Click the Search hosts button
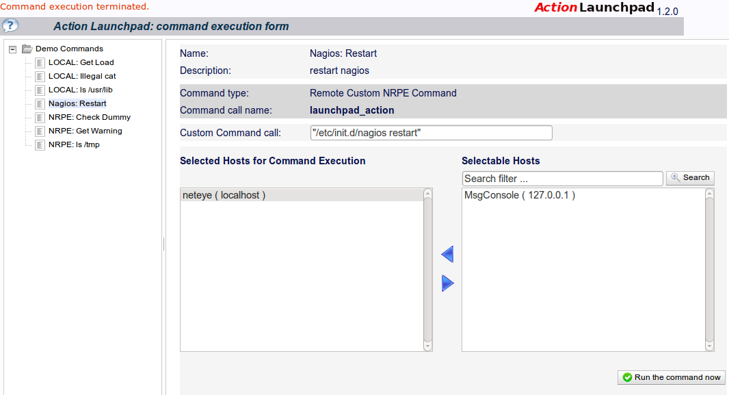 point(690,178)
